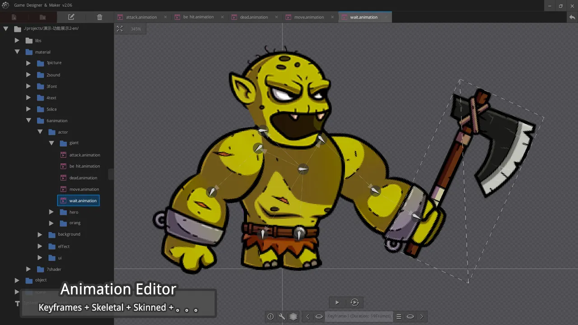Click the exclamation info icon in bottom toolbar
578x325 pixels.
tap(270, 316)
